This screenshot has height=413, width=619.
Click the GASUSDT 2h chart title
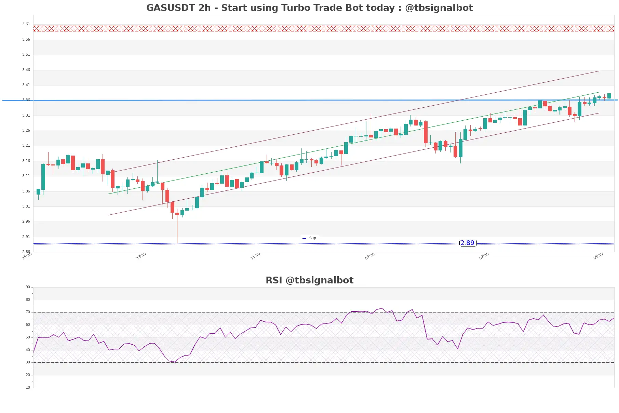309,8
